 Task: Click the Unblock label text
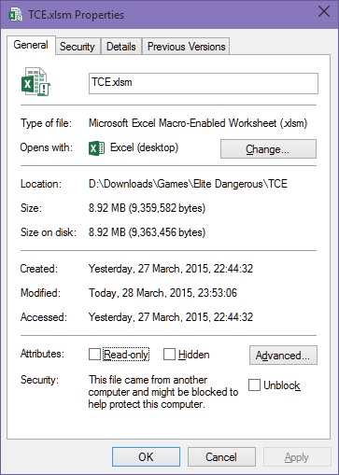tap(282, 385)
